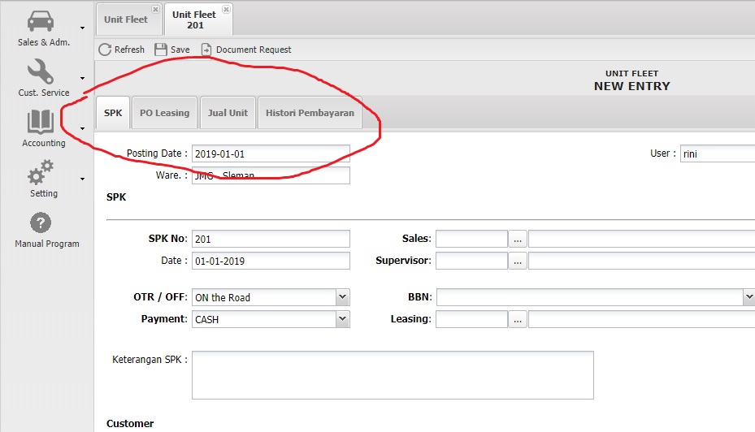The width and height of the screenshot is (755, 432).
Task: Click the Save floppy disk icon
Action: click(x=161, y=50)
